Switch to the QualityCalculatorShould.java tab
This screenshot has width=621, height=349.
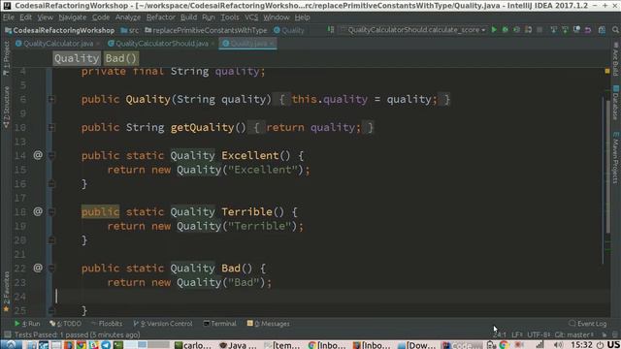tap(162, 44)
